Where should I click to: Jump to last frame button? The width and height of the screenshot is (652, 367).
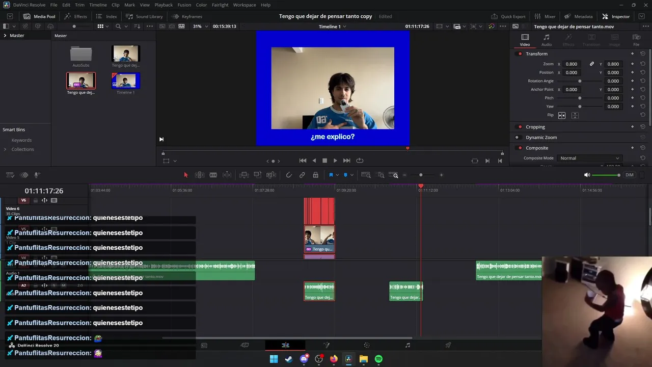coord(347,161)
